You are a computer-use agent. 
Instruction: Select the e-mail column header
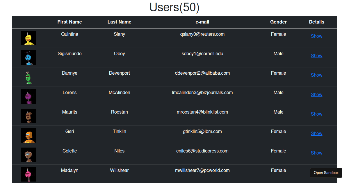(x=202, y=22)
